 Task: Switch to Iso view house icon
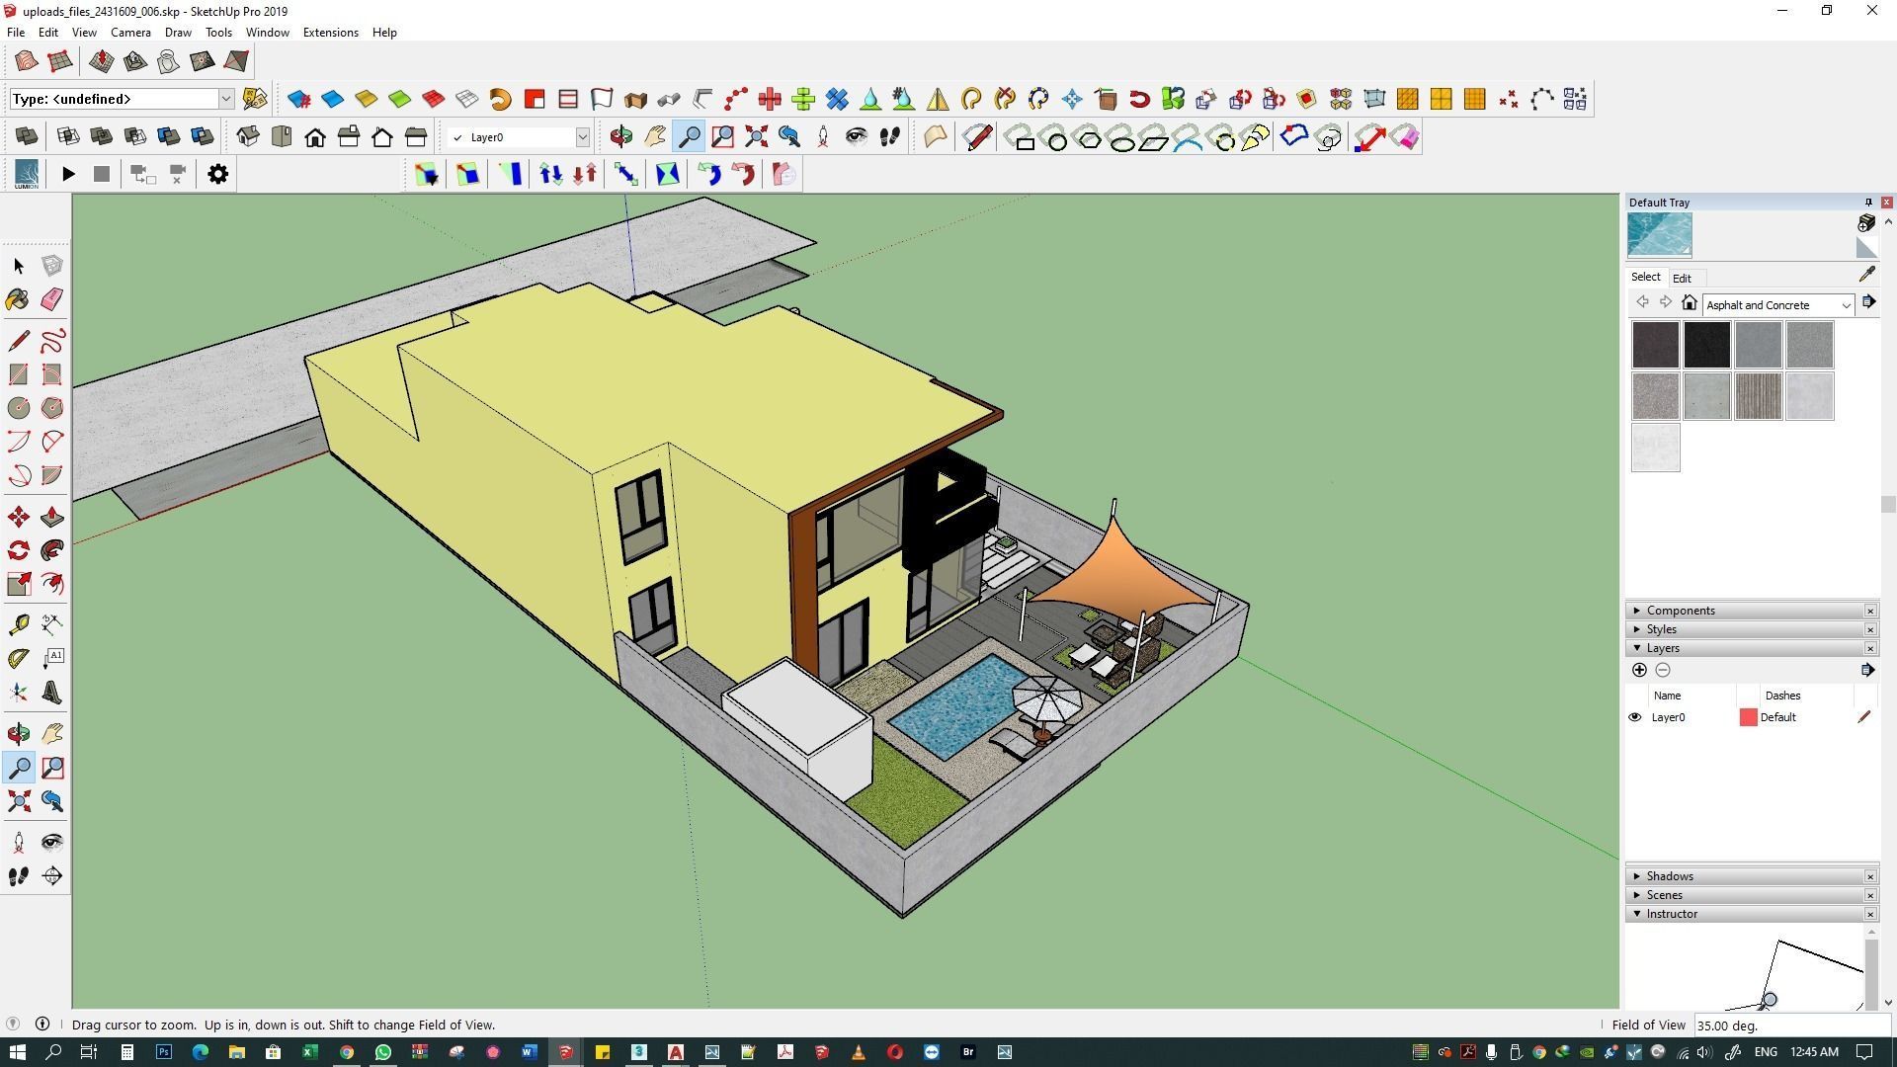tap(247, 137)
